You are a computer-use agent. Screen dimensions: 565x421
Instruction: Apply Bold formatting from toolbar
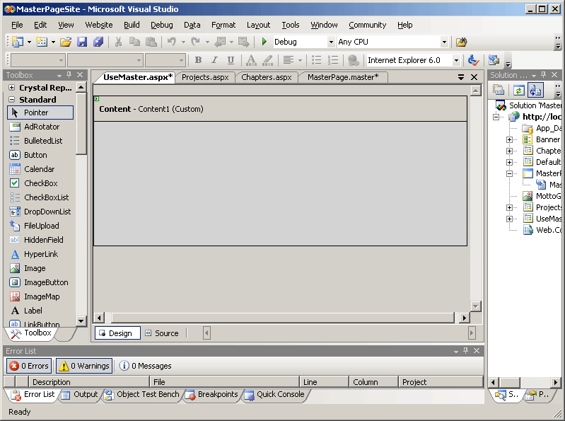(x=198, y=61)
